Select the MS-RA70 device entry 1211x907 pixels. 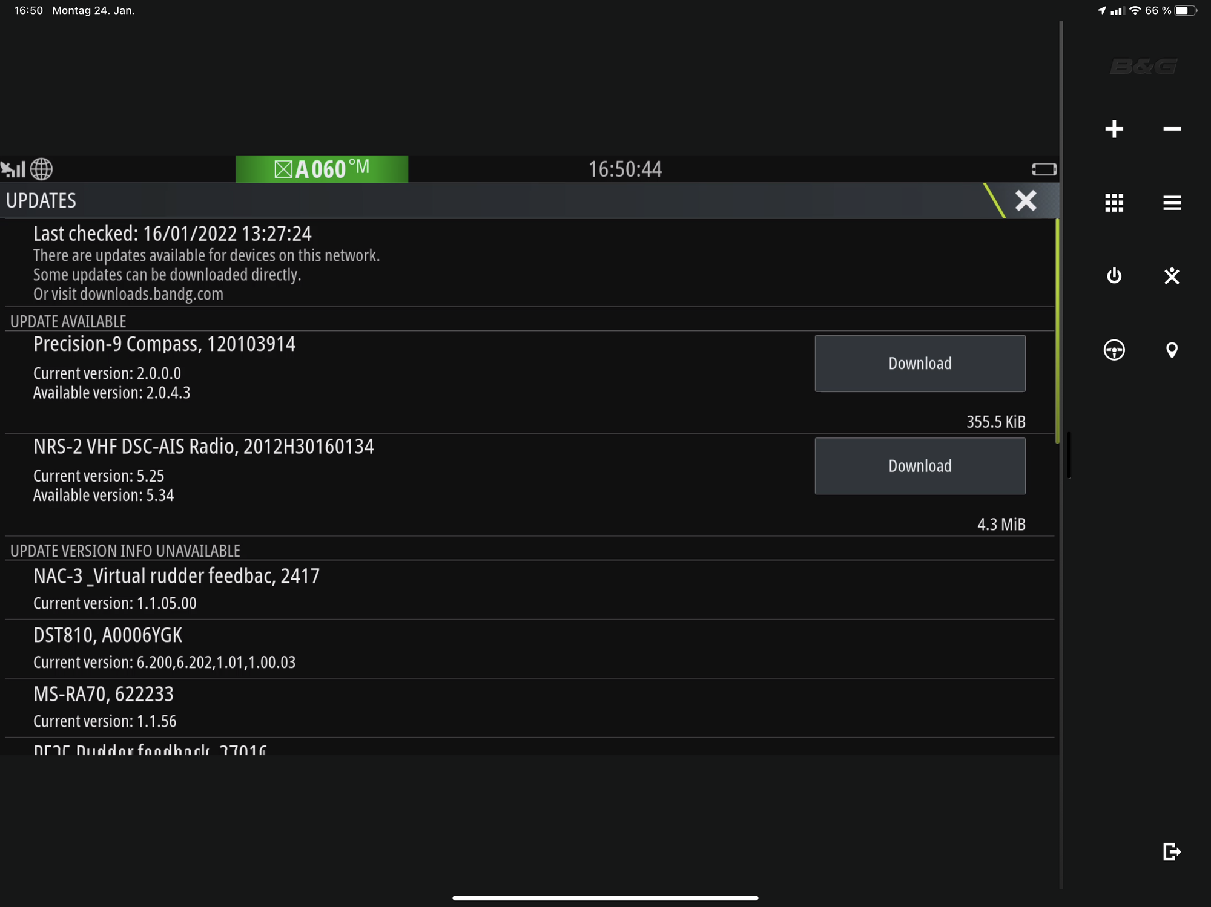(529, 707)
